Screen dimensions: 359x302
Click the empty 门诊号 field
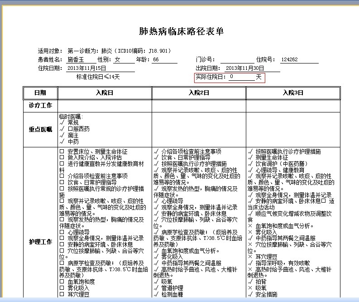coord(237,60)
